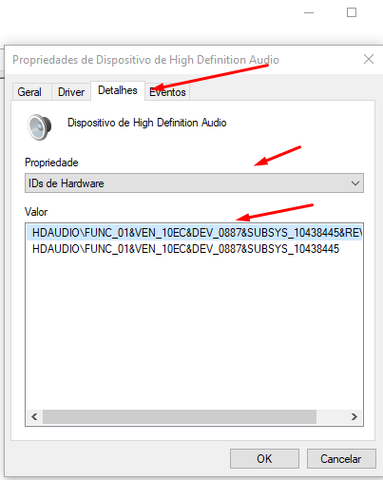This screenshot has height=480, width=383.
Task: Minimize the background window
Action: tap(309, 12)
